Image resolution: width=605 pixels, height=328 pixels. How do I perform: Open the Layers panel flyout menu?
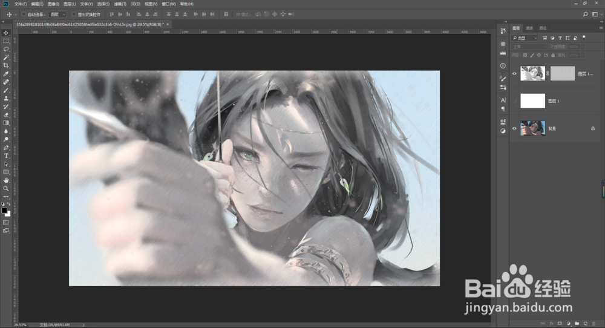tap(601, 28)
